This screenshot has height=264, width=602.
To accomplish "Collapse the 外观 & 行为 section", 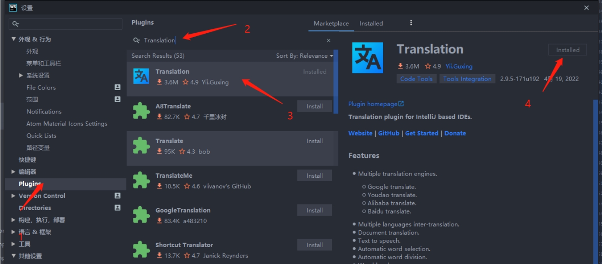I will point(13,39).
